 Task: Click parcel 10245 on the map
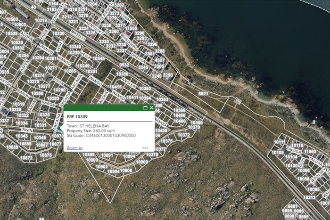99,58
